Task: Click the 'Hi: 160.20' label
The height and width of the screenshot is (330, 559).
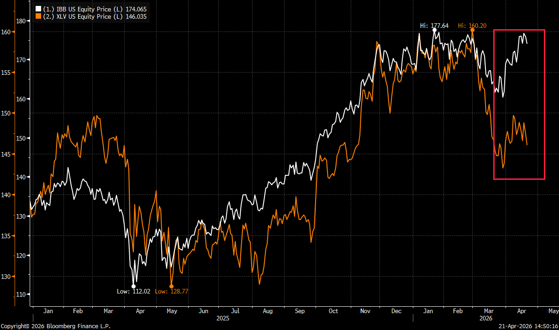Action: click(x=472, y=26)
